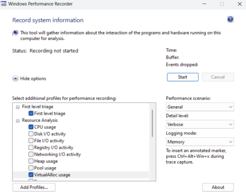Viewport: 246px width, 194px height.
Task: Click the Windows Performance Recorder title bar icon
Action: (x=3, y=4)
